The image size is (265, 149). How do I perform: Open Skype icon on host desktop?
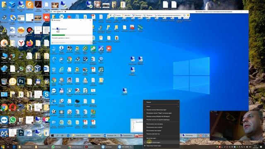46,94
